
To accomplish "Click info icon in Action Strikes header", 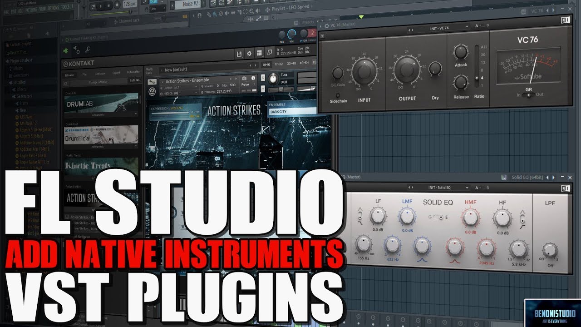I will tap(253, 79).
